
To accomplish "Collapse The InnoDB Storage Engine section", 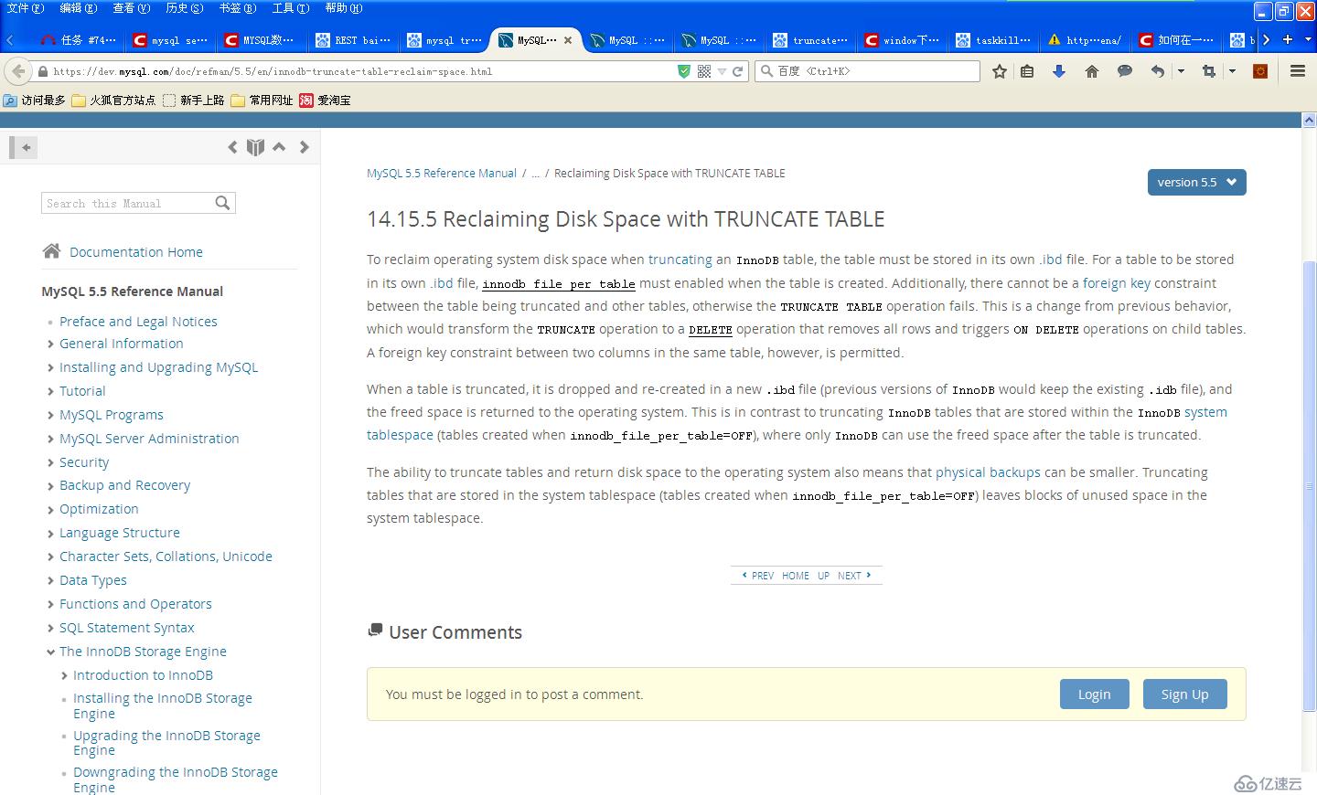I will 50,652.
